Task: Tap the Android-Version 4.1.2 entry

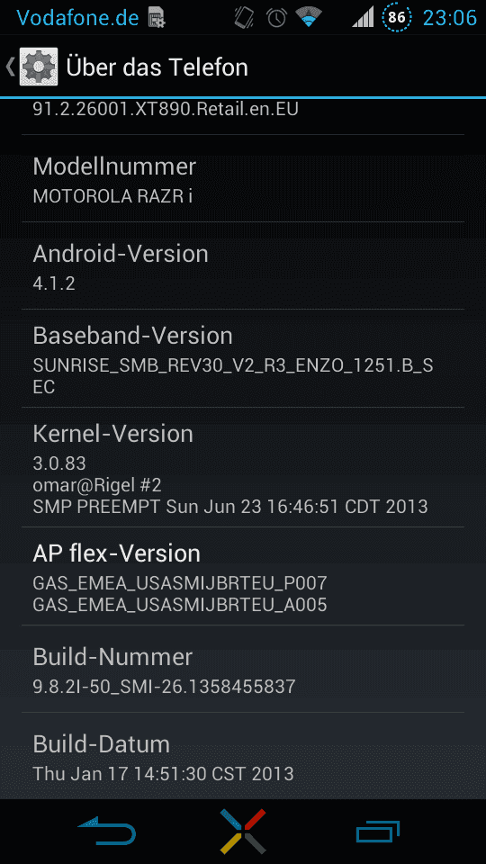Action: point(243,266)
